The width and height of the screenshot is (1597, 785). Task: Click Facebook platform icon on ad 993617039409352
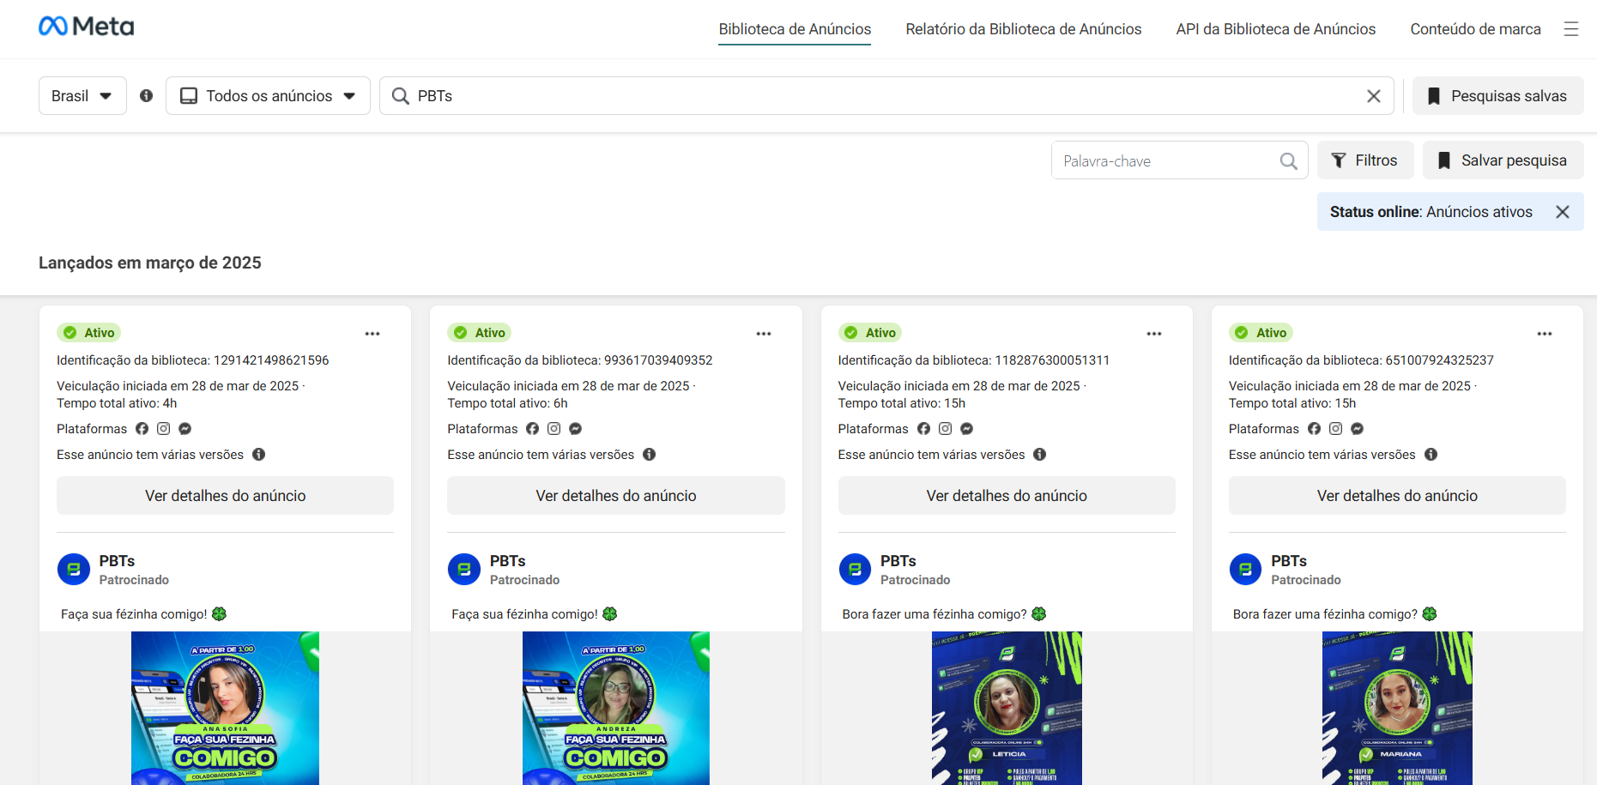532,429
